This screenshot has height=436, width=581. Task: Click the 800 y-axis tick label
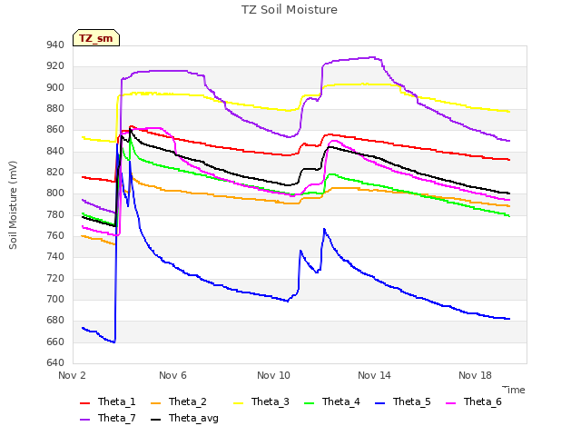55,193
